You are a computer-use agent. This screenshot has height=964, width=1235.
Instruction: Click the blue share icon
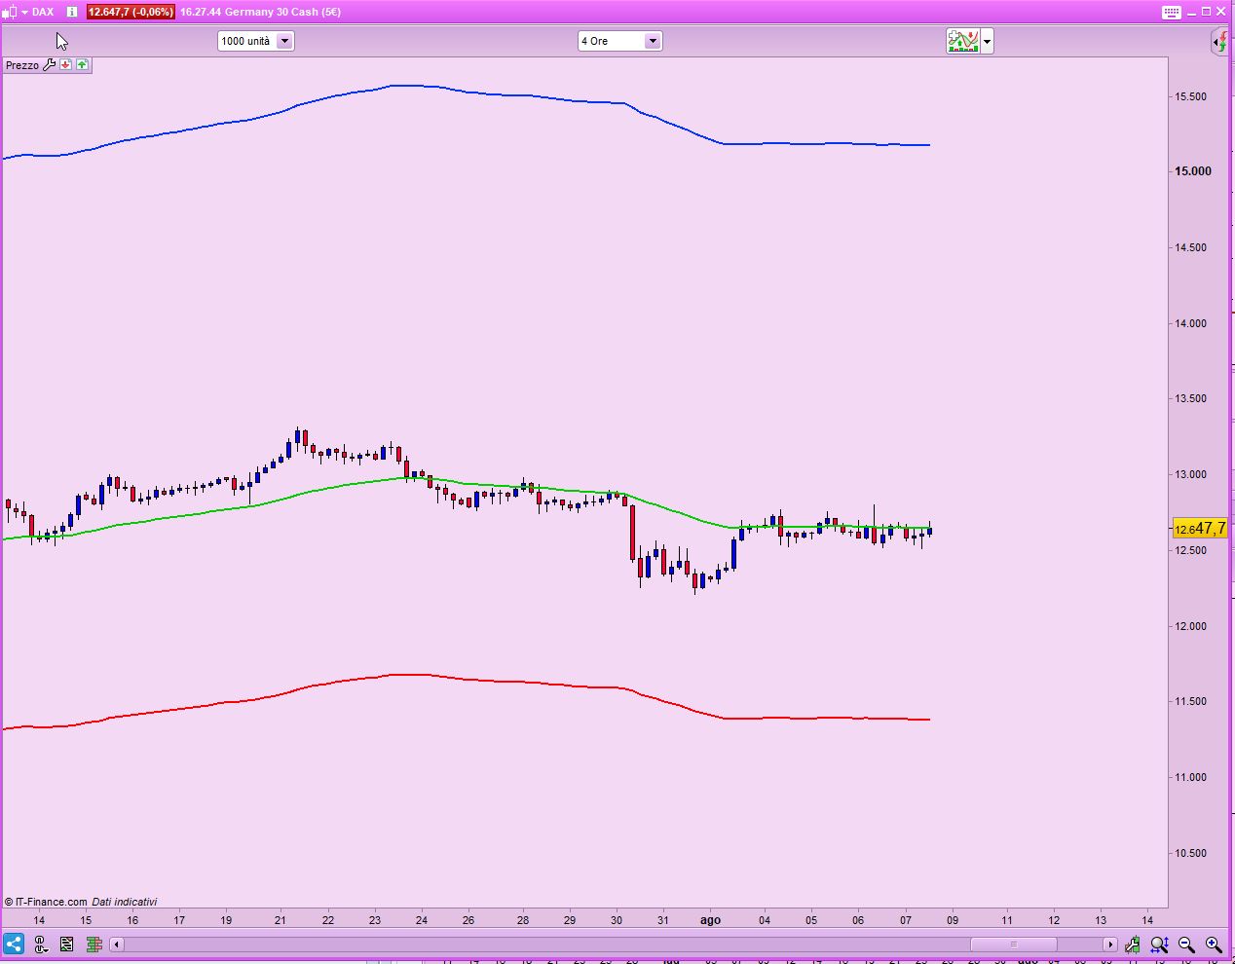(x=14, y=944)
